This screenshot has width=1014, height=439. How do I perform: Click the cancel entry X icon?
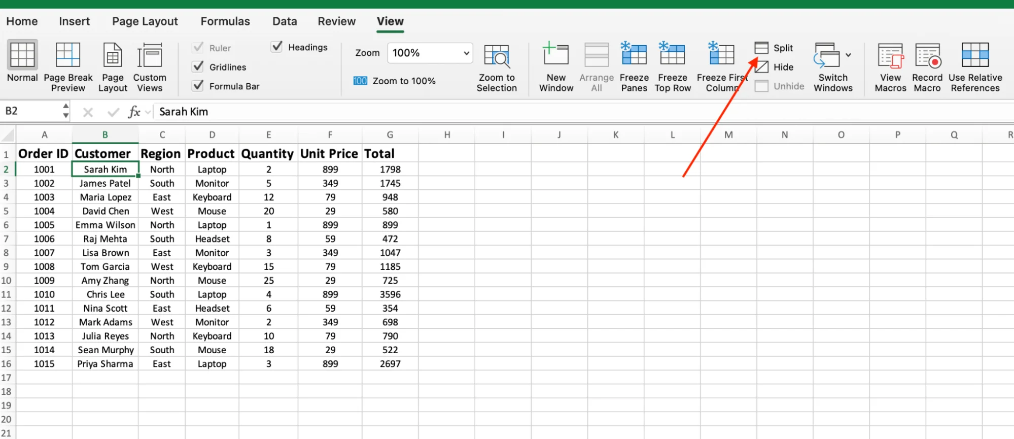point(88,112)
